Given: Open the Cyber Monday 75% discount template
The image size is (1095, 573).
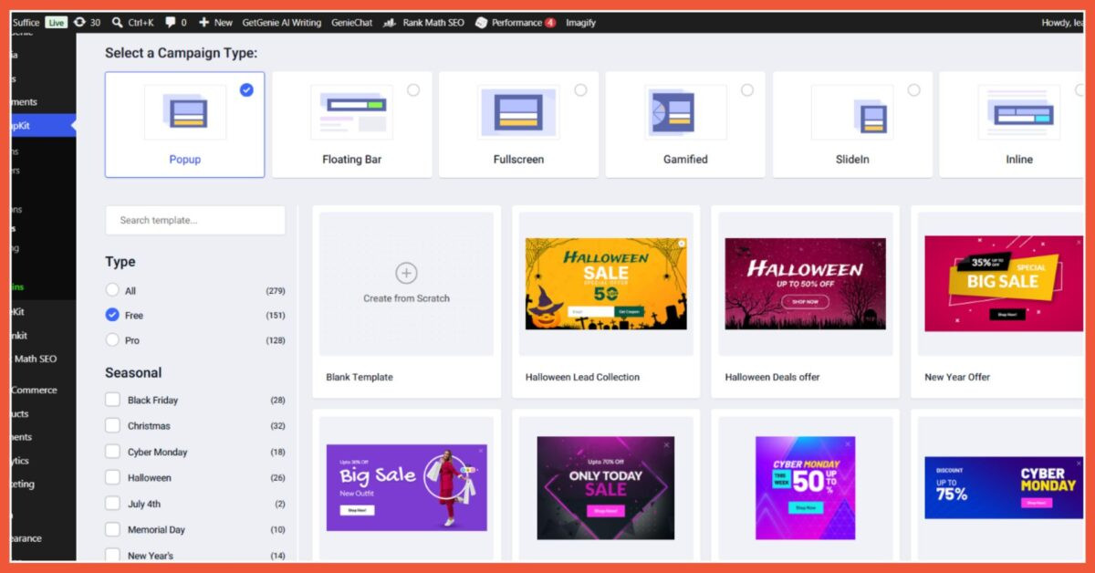Looking at the screenshot, I should (x=1004, y=487).
